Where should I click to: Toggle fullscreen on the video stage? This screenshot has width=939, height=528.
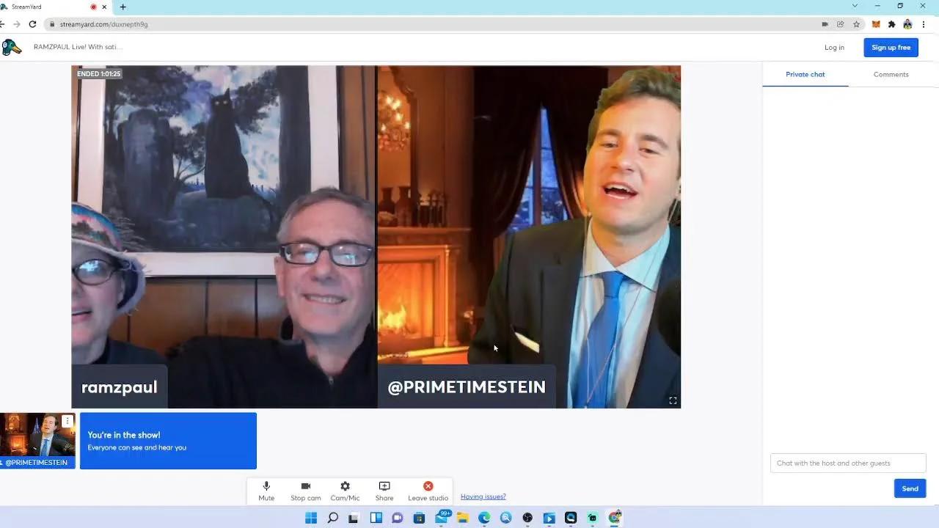[x=673, y=400]
